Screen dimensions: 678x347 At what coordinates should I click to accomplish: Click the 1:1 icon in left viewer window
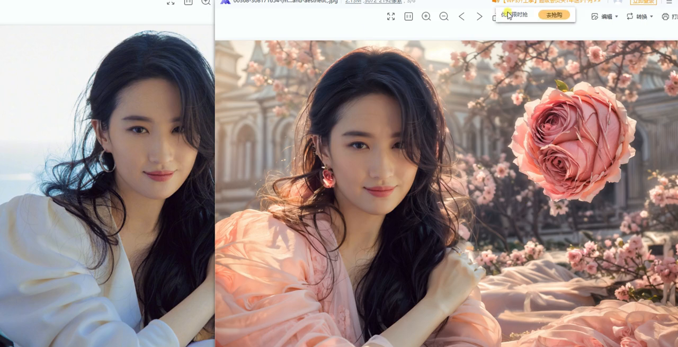(x=188, y=2)
